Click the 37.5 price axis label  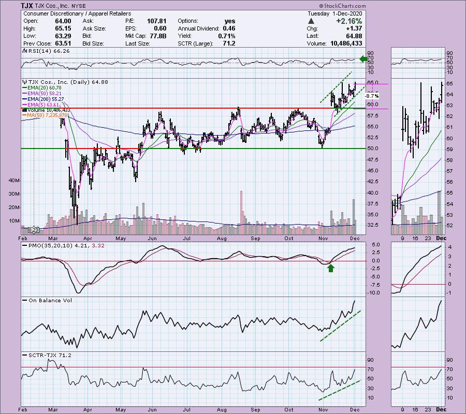point(373,204)
